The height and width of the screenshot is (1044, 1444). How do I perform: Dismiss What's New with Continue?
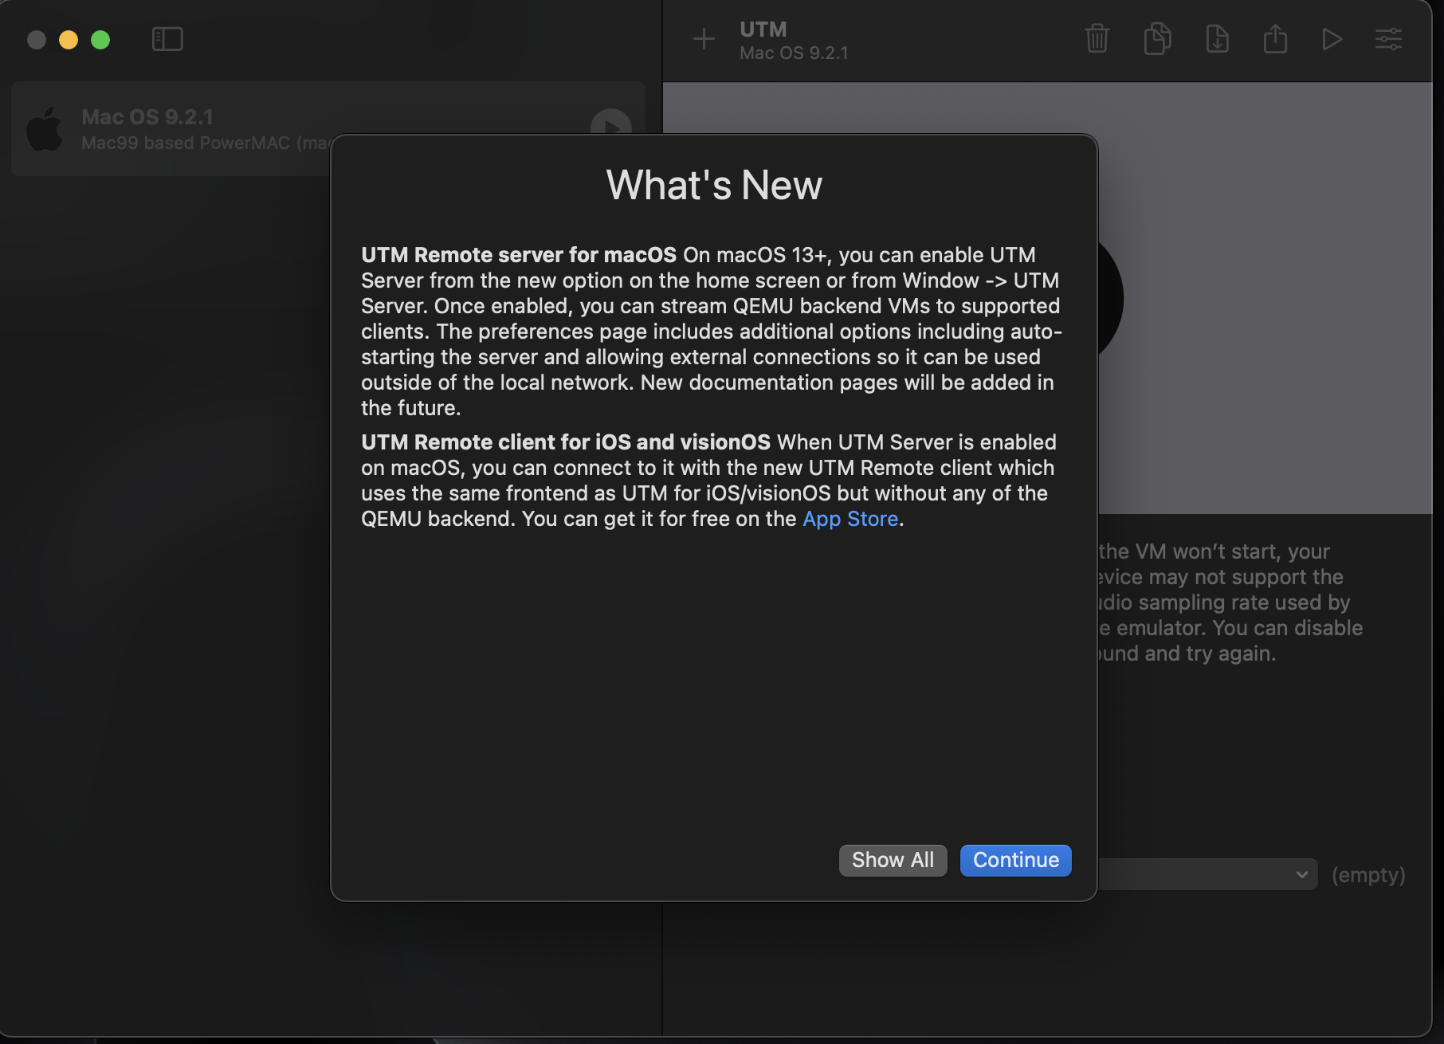pos(1015,860)
